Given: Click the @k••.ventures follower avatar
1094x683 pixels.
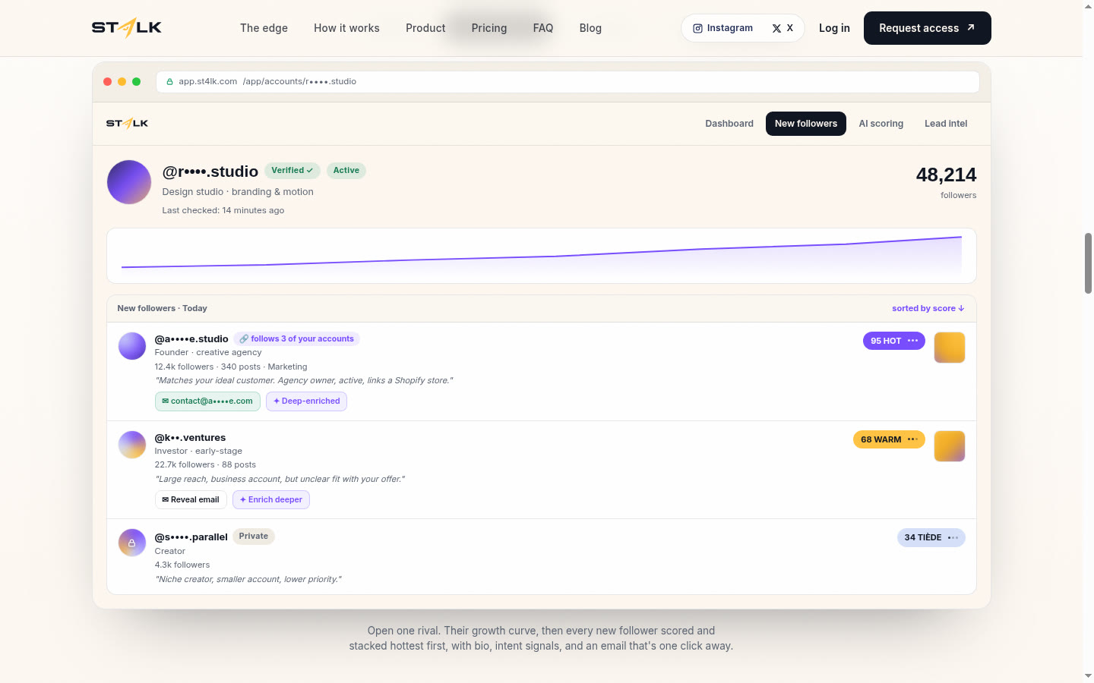Looking at the screenshot, I should (x=132, y=445).
